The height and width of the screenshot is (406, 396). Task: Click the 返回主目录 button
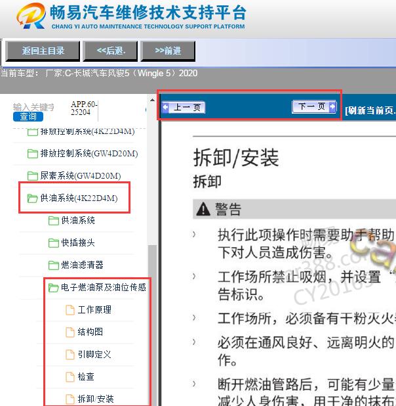43,51
